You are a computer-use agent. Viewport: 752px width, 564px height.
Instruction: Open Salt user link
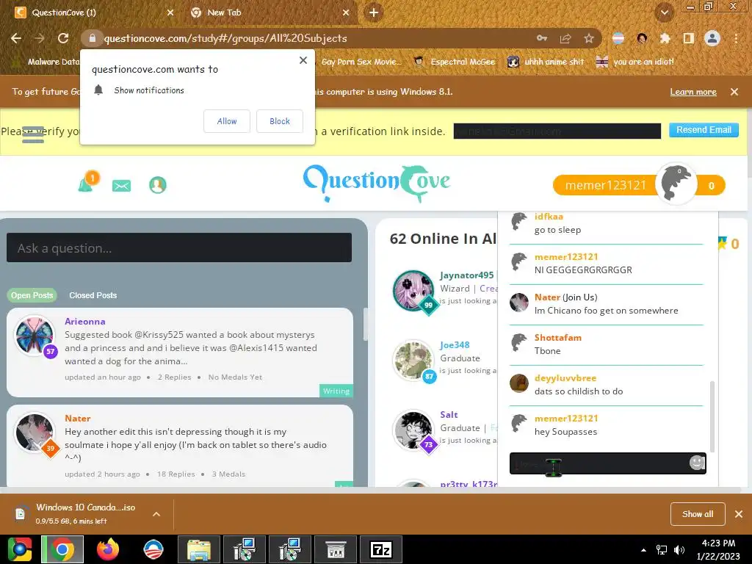(x=449, y=414)
